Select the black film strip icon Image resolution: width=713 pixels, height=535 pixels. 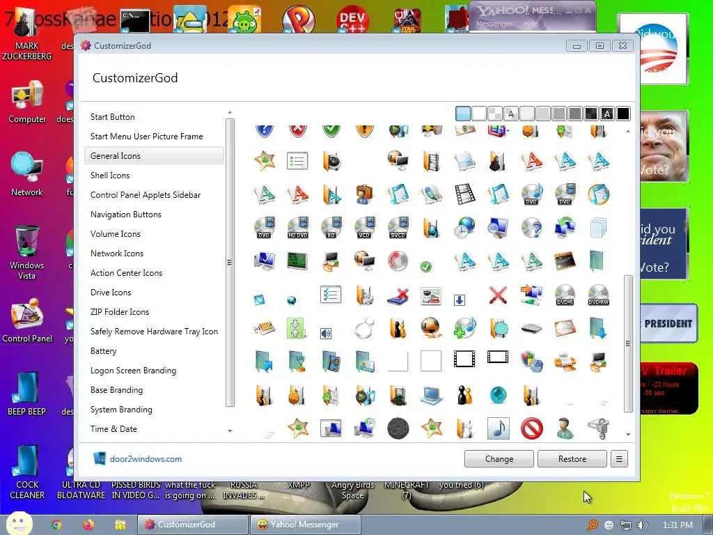(x=464, y=194)
